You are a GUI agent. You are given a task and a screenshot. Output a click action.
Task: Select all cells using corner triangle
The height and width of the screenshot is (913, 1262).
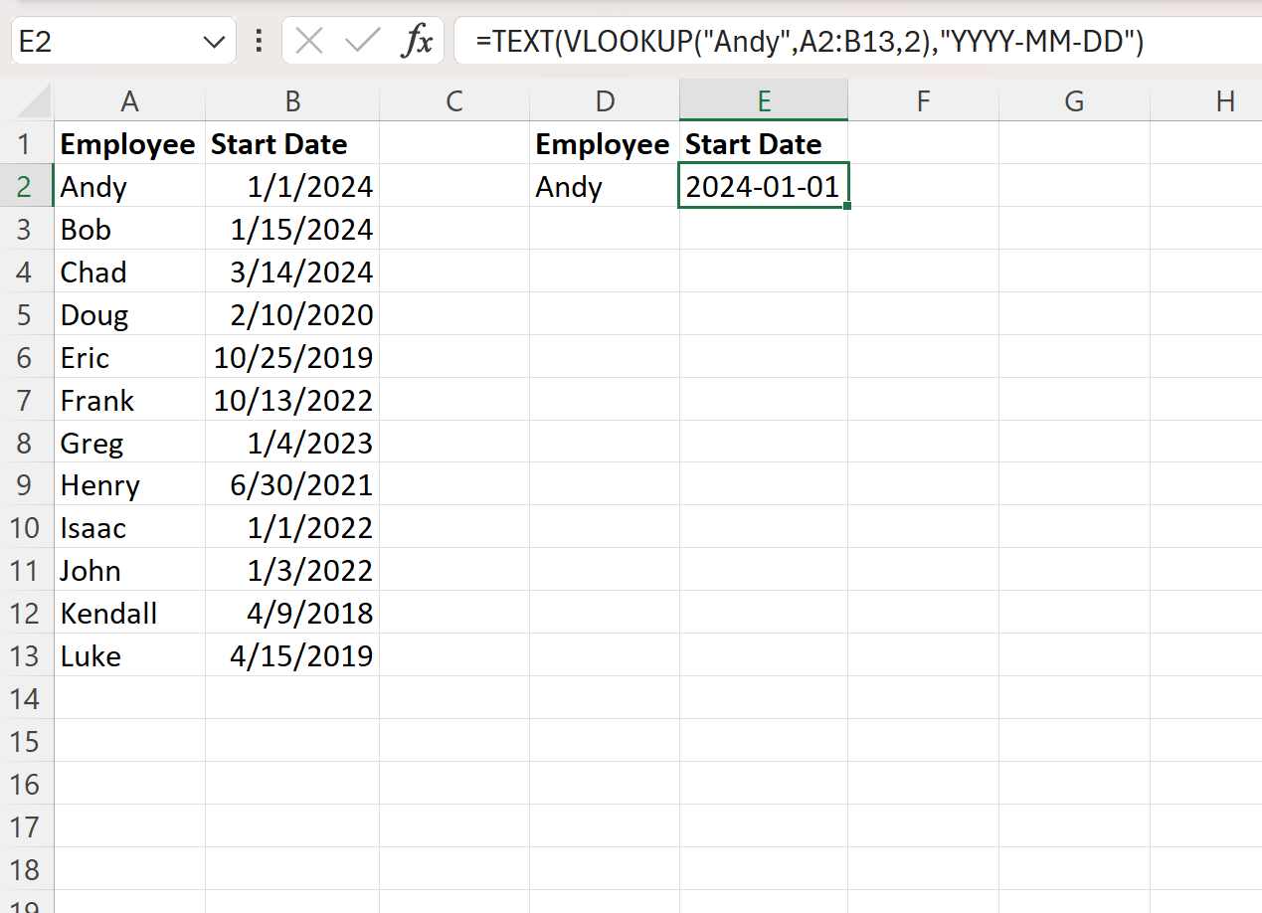pyautogui.click(x=35, y=100)
